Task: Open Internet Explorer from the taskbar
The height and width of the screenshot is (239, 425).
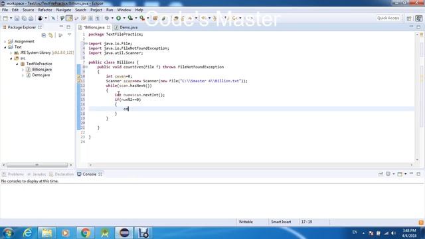Action: pos(27,233)
